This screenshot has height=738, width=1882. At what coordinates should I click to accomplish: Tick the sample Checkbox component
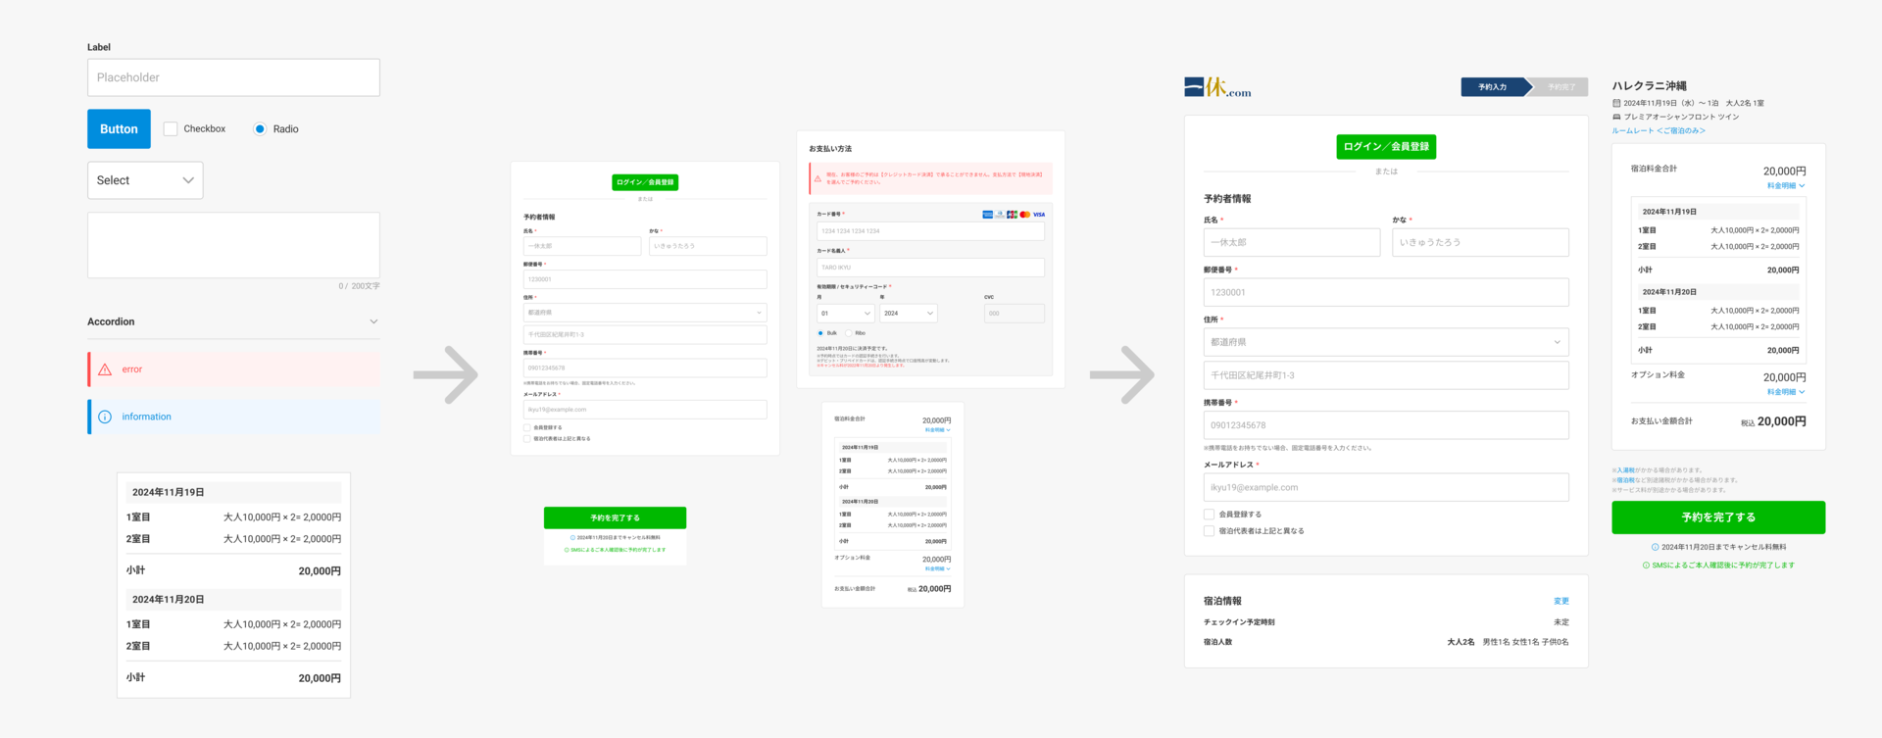tap(171, 128)
